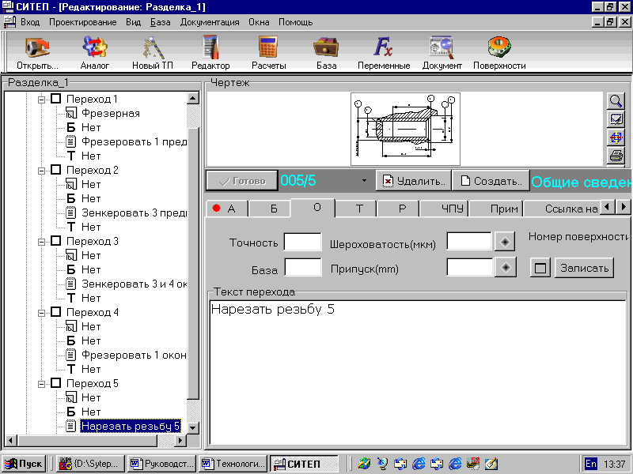Click in the Текст перехода text area

(x=418, y=373)
